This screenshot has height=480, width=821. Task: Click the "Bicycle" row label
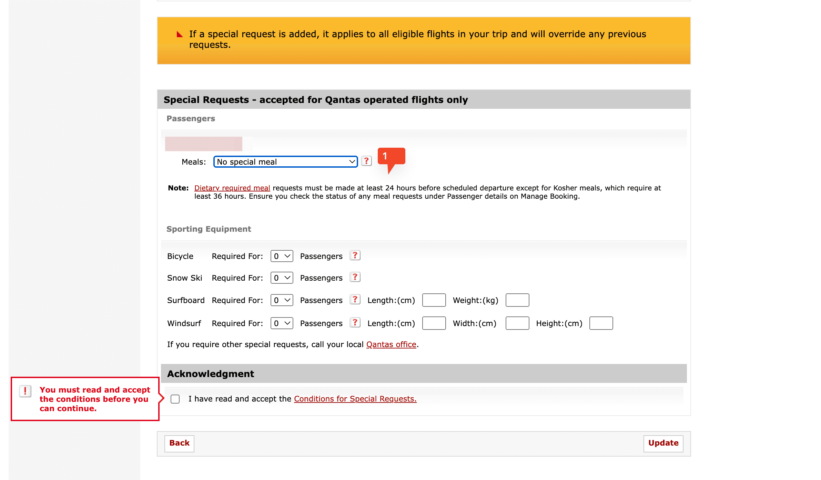[x=180, y=257]
